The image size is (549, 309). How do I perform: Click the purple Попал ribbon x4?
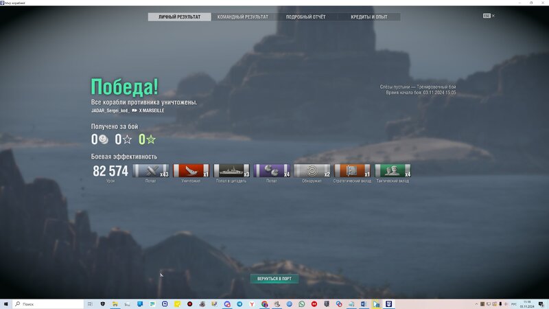coord(272,170)
